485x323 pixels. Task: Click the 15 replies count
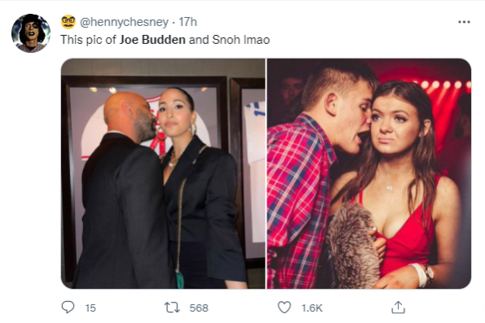tap(90, 308)
